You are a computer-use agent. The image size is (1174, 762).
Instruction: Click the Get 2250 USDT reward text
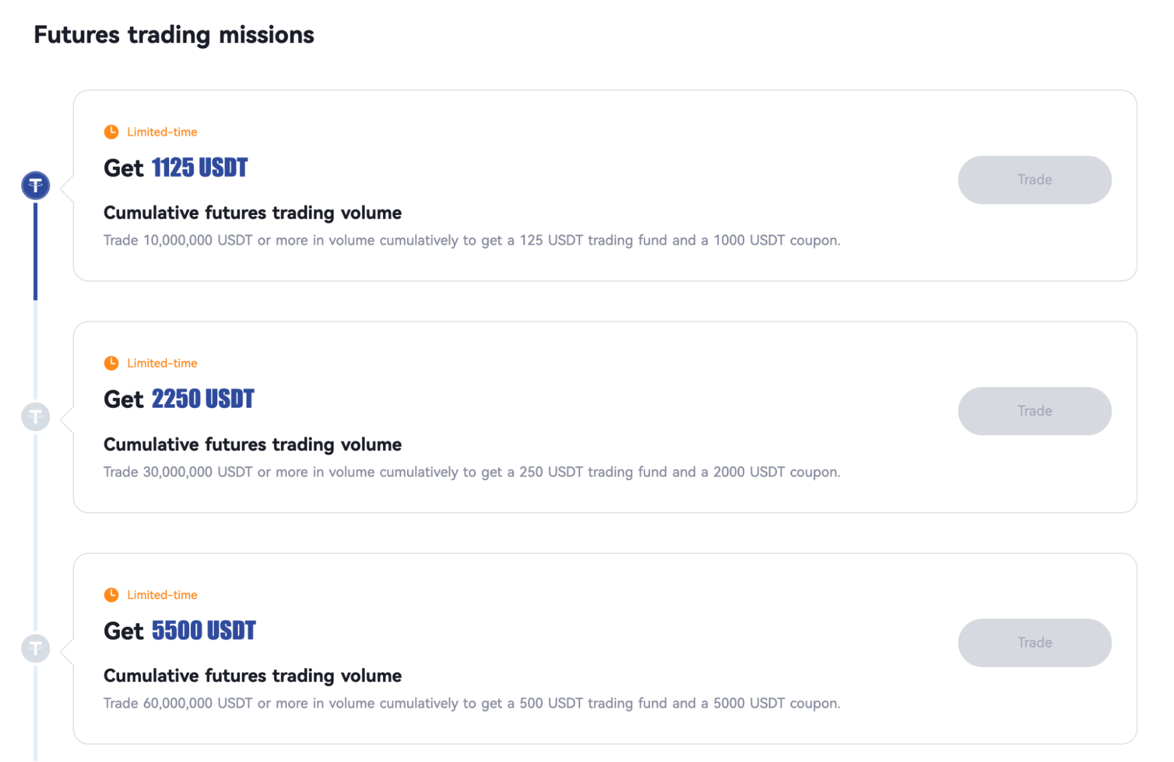click(179, 399)
